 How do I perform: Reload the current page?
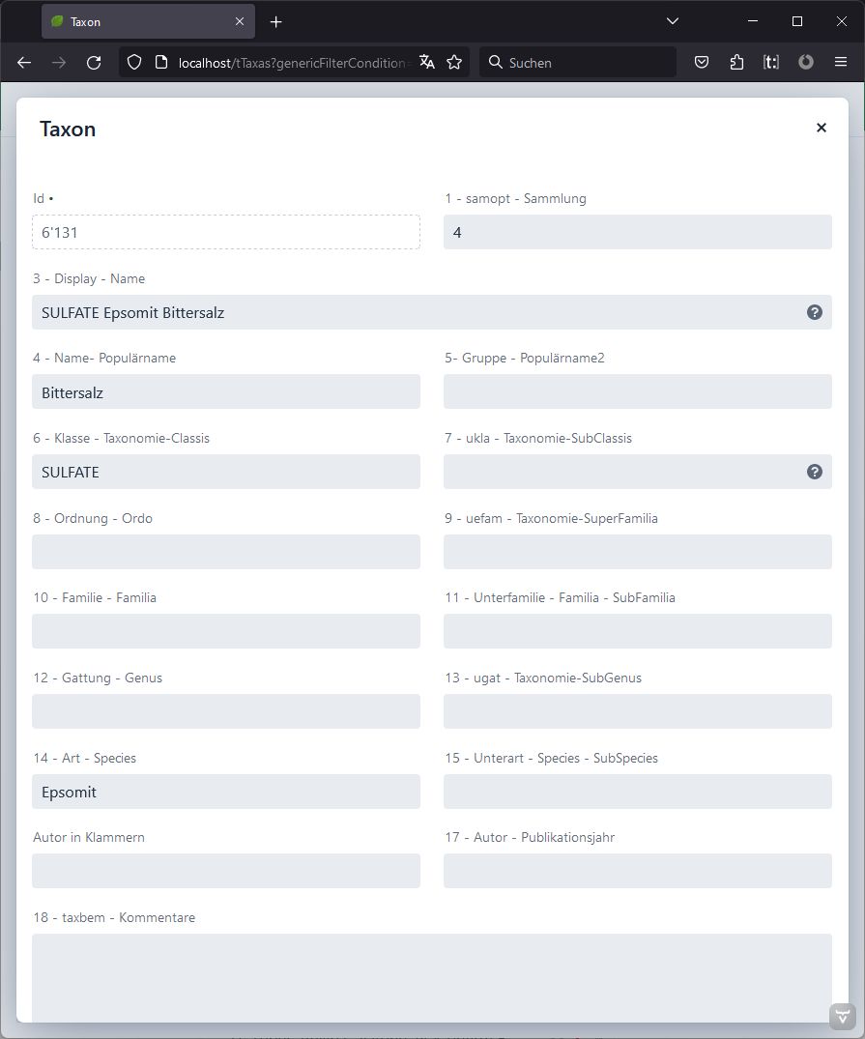94,62
